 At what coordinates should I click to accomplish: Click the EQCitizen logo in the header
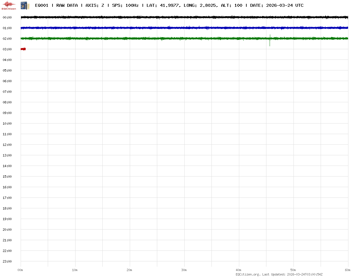click(9, 5)
